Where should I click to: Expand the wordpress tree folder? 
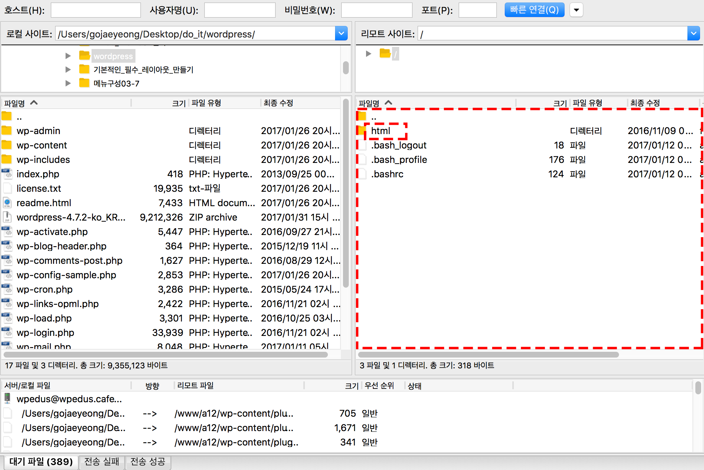68,56
